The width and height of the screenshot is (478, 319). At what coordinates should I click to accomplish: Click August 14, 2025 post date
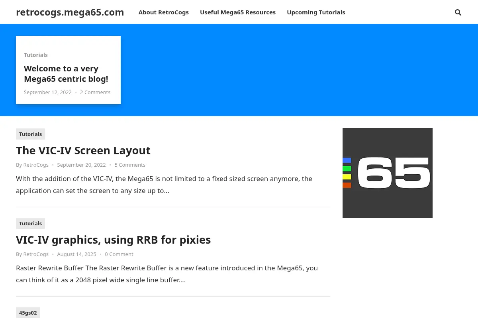(76, 254)
